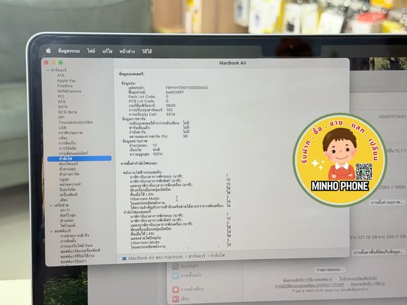The height and width of the screenshot is (305, 407).
Task: Click the การตั้งค่าพื้นที่จัดเก็บข้อมูล... button
Action: coord(379,252)
